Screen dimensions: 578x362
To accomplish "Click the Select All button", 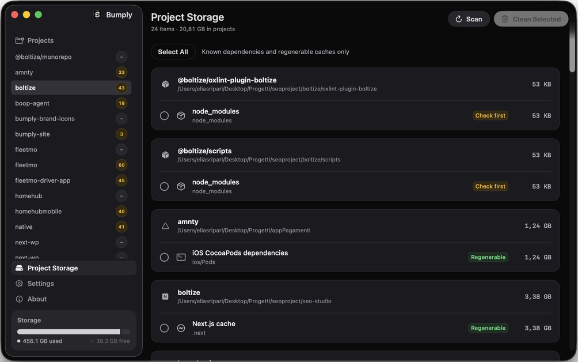I will [x=173, y=52].
